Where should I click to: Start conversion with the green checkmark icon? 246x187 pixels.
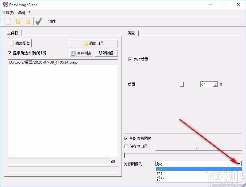[x=39, y=21]
